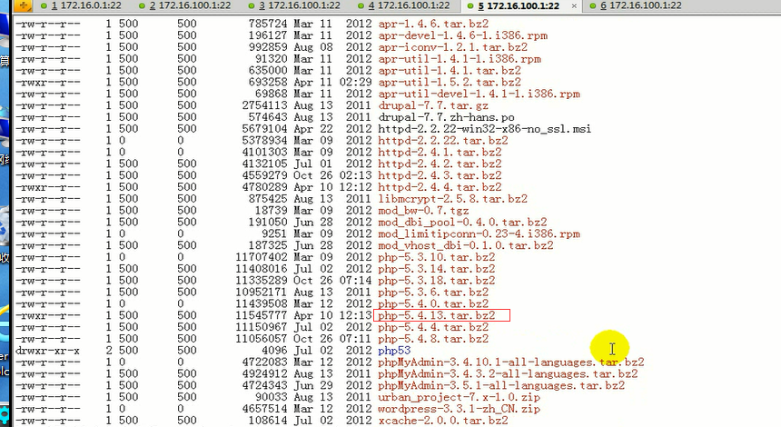
Task: Click the green status dot on tab 1
Action: click(44, 6)
